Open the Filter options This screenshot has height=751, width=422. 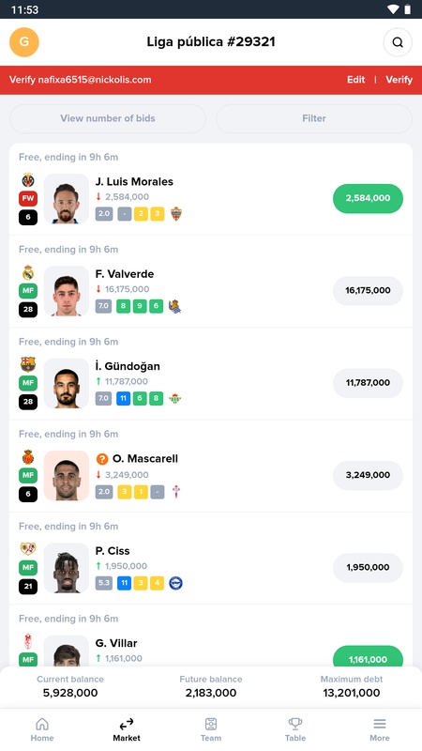(314, 118)
